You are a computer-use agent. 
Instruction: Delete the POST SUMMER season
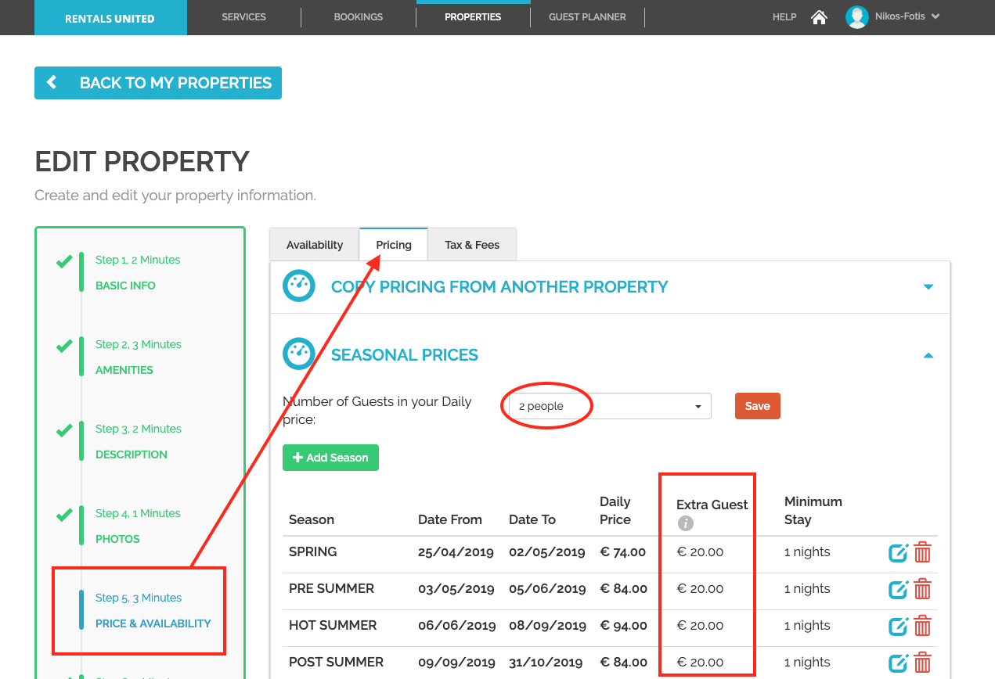(923, 663)
